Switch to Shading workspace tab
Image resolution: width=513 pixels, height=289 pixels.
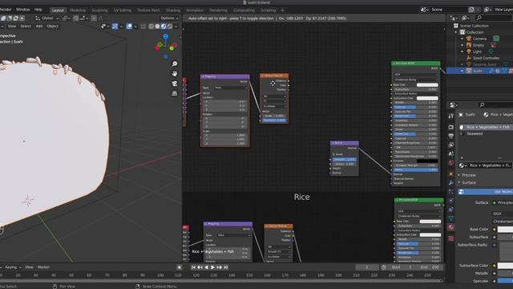click(173, 10)
